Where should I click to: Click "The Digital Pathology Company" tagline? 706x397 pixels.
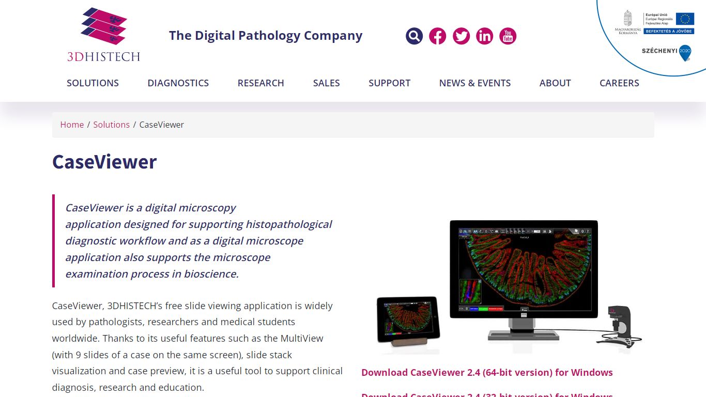[x=266, y=36]
